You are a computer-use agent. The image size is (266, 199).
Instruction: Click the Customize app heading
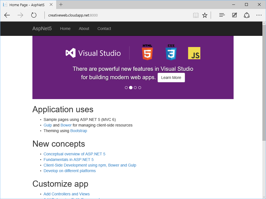(x=60, y=184)
